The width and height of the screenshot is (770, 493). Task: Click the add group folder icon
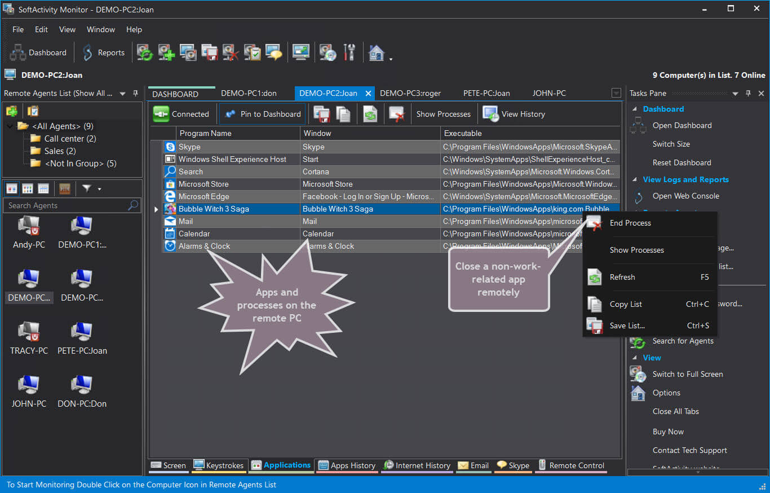(x=12, y=111)
